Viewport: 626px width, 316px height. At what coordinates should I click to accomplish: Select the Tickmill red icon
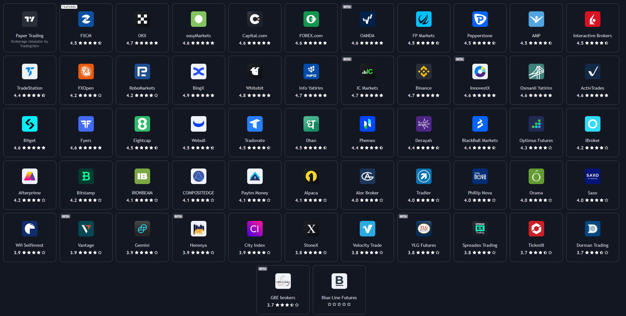(536, 229)
